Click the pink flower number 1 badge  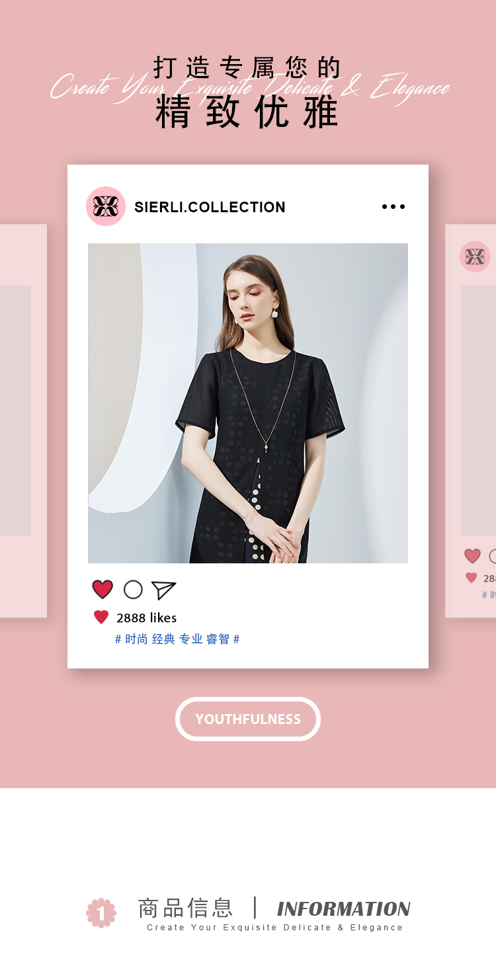[101, 912]
